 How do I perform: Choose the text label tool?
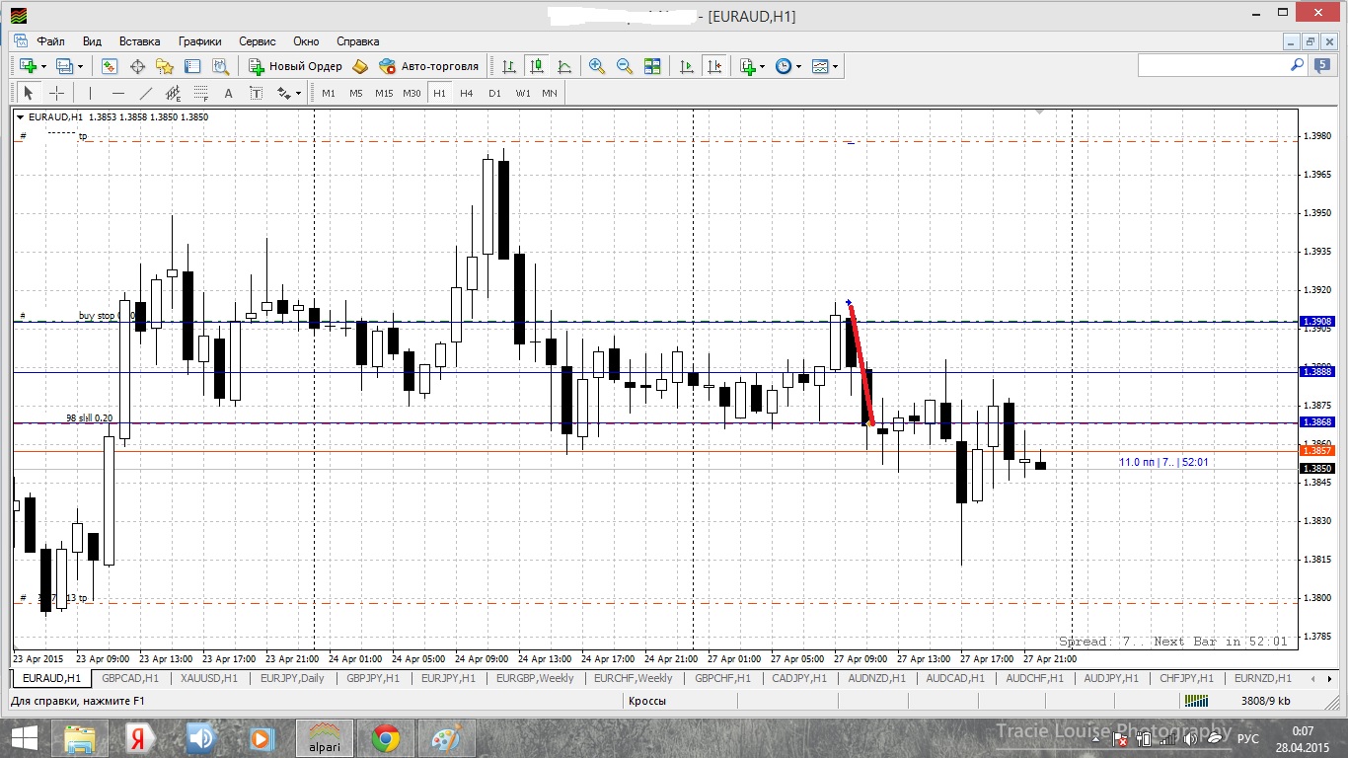228,93
